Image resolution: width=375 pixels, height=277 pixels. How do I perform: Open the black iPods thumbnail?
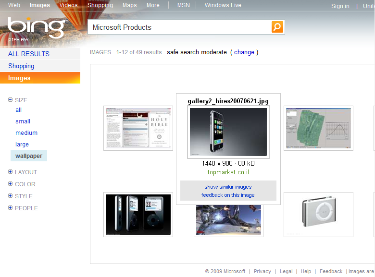[138, 215]
